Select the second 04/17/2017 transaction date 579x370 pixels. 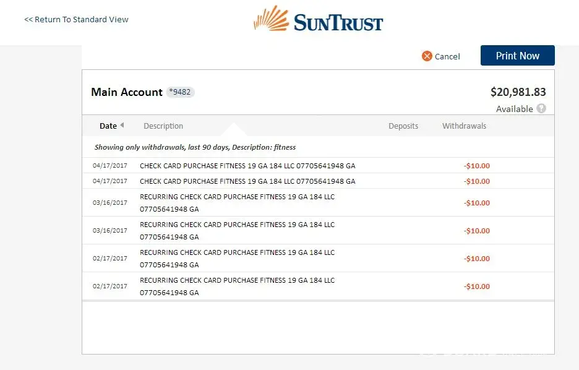click(x=110, y=181)
